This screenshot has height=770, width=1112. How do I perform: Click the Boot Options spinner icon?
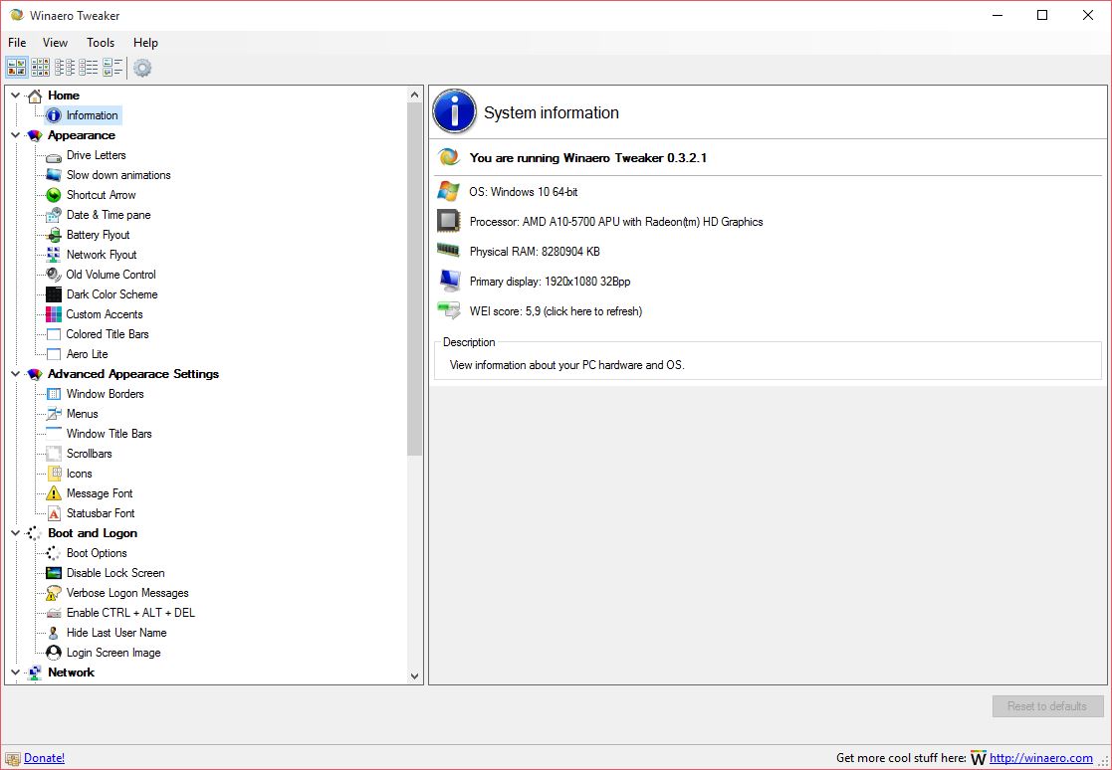tap(54, 553)
